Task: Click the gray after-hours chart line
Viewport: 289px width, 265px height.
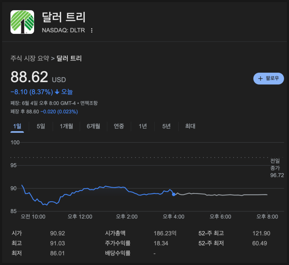Action: tap(220, 195)
